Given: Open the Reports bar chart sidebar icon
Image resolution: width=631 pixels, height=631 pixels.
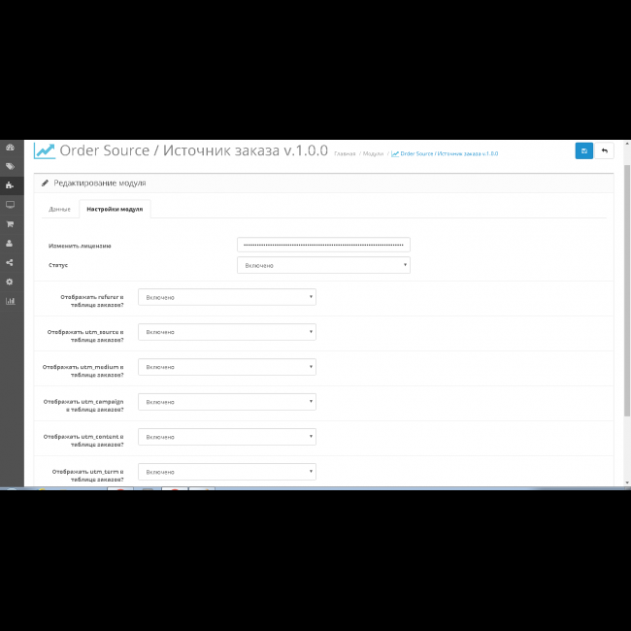Looking at the screenshot, I should (10, 301).
